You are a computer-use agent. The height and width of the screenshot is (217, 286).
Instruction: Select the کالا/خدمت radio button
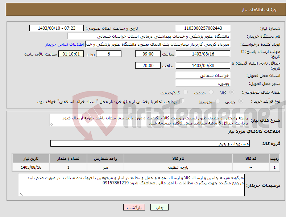185,92
